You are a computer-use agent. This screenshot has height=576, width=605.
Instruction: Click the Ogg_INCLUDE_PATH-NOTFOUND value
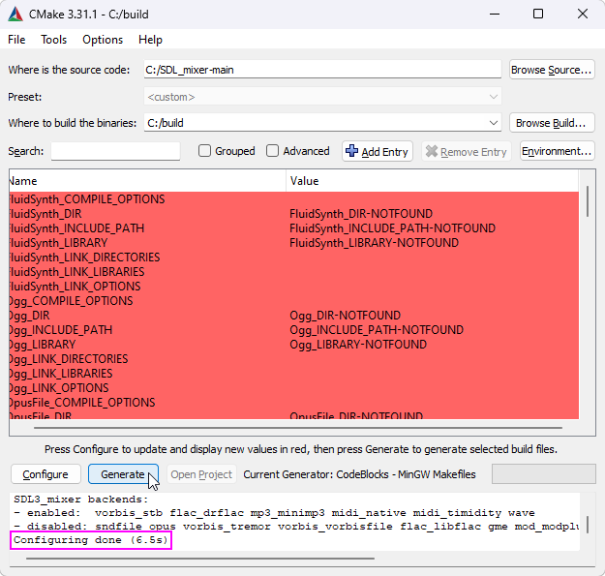(x=377, y=330)
